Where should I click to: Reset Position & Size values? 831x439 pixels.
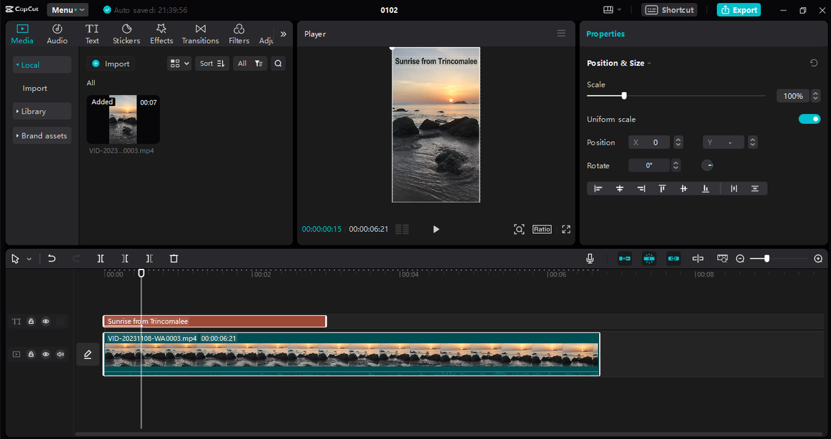coord(813,63)
